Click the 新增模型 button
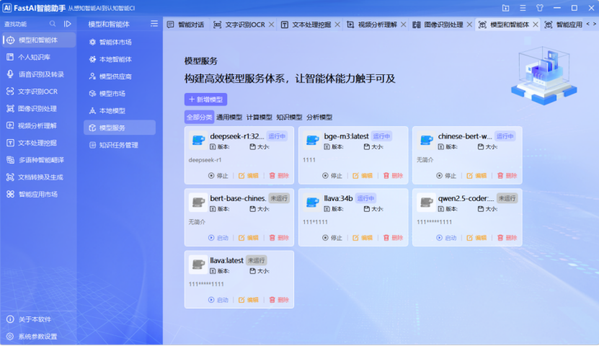The width and height of the screenshot is (599, 346). (206, 99)
